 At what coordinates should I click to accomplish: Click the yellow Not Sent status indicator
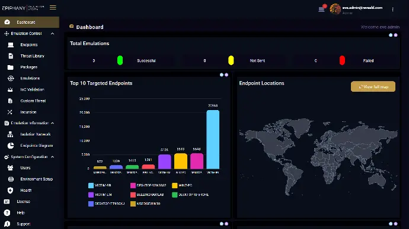231,60
